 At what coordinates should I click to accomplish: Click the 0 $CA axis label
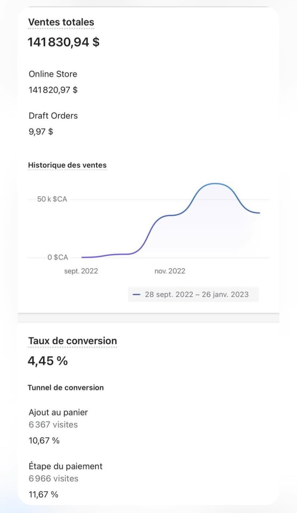57,258
